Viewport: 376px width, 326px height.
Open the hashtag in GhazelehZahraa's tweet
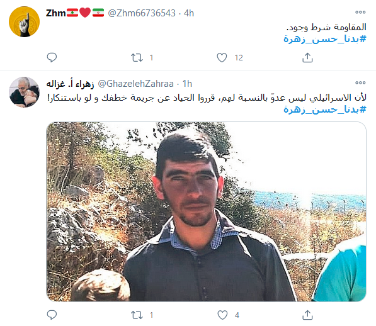coord(325,110)
